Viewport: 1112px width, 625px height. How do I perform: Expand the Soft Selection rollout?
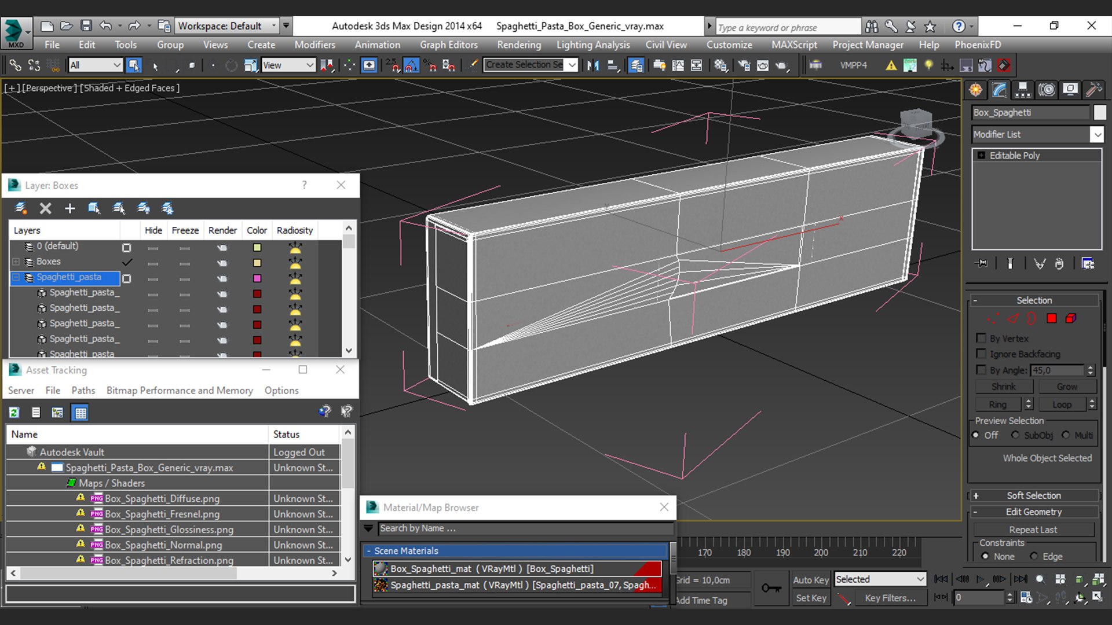1034,495
